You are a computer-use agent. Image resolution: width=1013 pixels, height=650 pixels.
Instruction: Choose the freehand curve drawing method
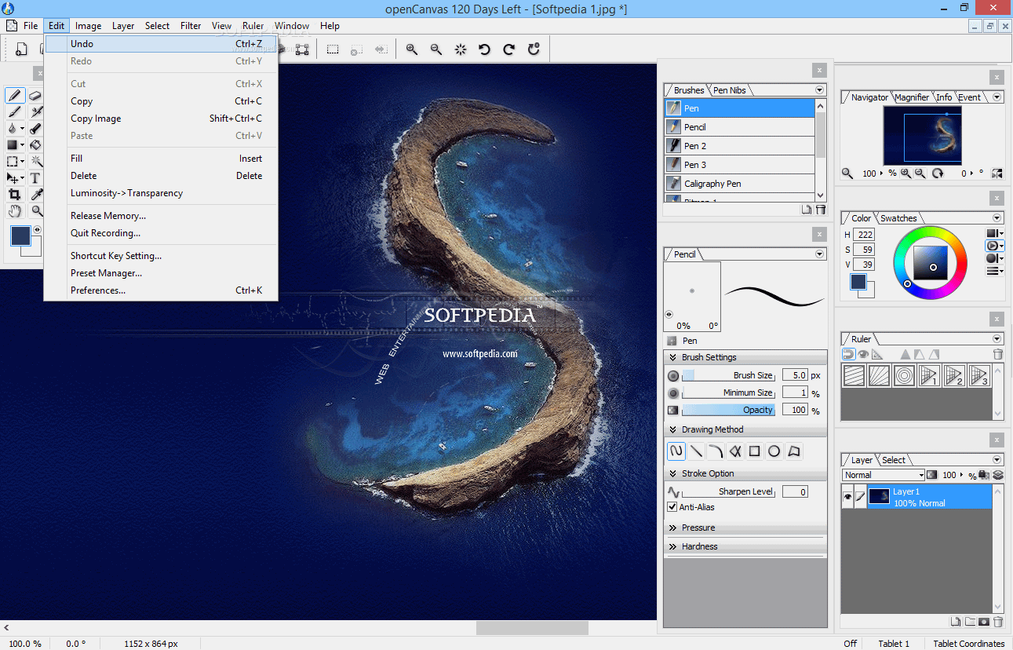[x=676, y=451]
